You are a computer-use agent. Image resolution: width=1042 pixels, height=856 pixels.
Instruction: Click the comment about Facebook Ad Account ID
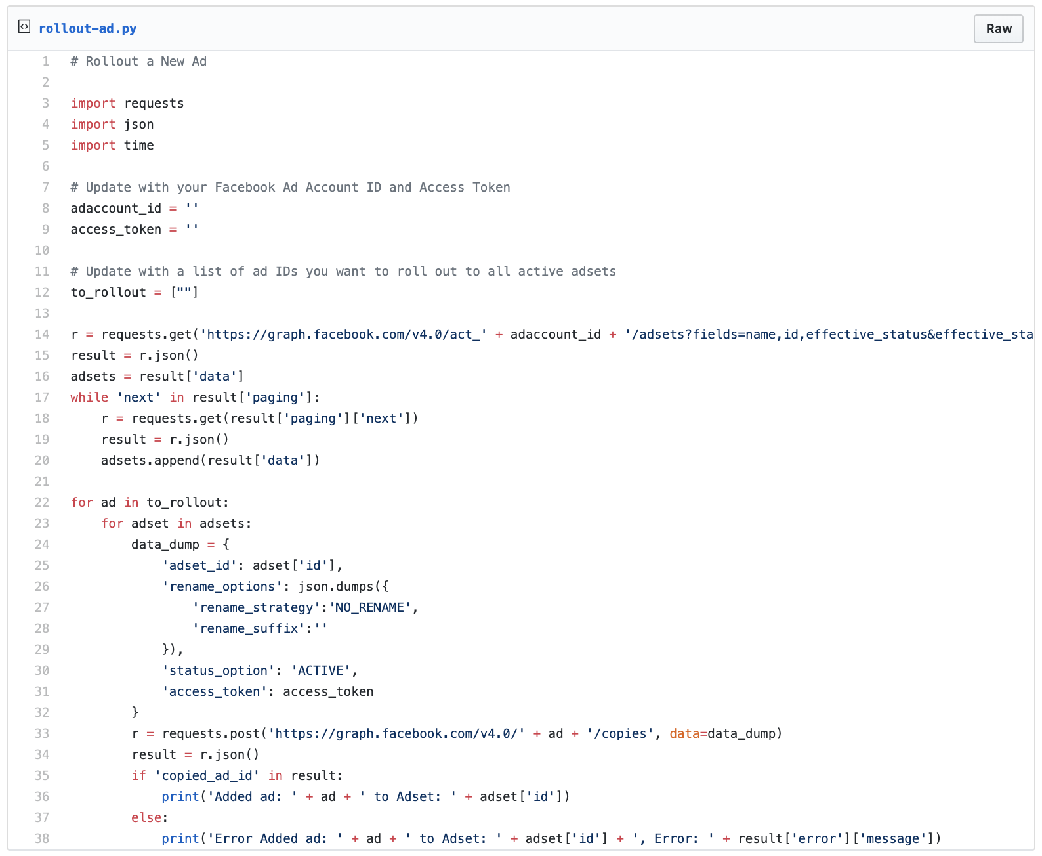pos(290,187)
